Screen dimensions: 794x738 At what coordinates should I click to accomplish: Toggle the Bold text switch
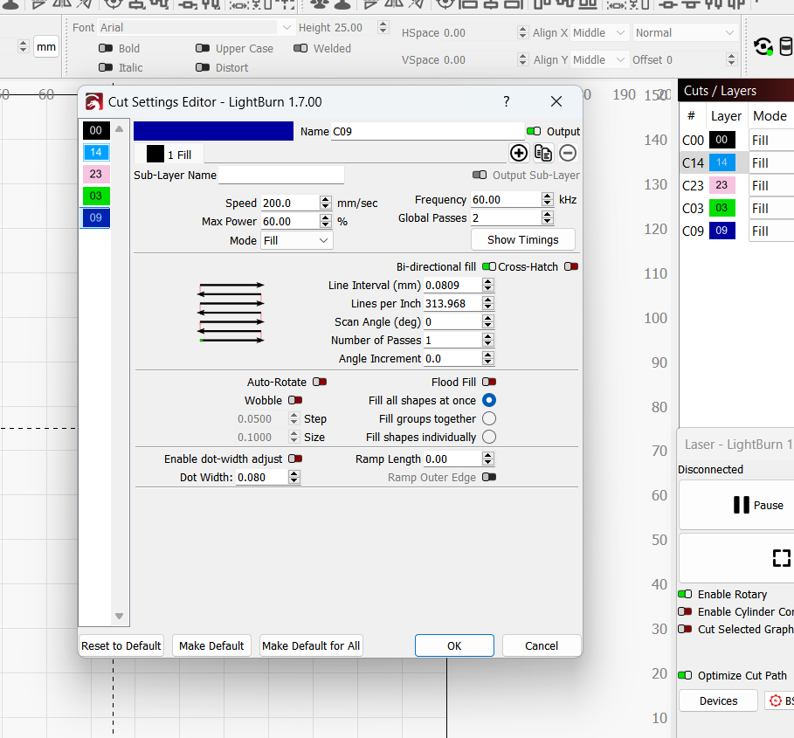(106, 48)
